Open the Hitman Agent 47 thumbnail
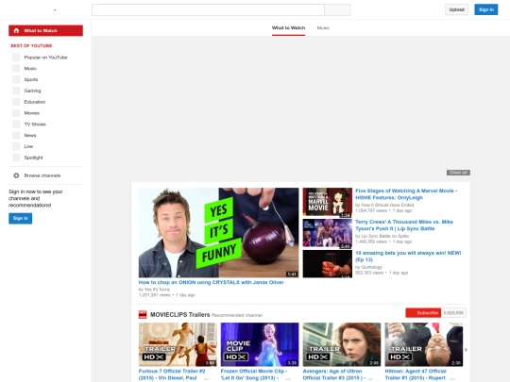The height and width of the screenshot is (382, 510). (424, 344)
